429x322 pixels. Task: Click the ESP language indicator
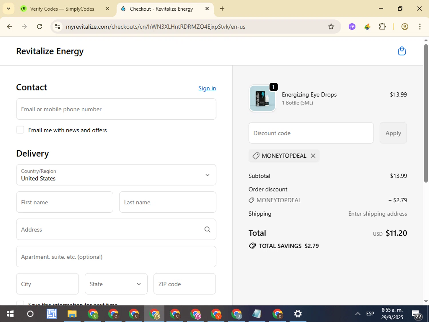(x=370, y=314)
